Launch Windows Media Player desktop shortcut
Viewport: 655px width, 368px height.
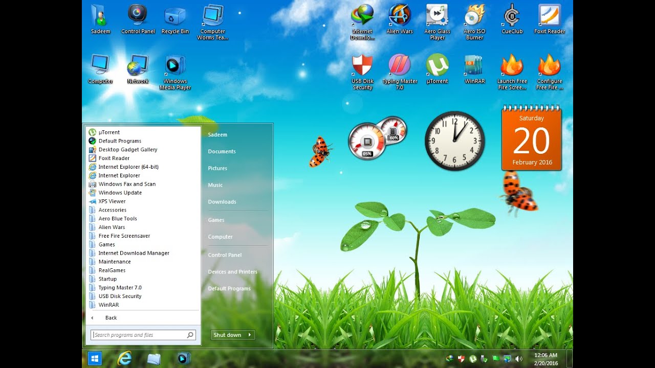pyautogui.click(x=175, y=73)
